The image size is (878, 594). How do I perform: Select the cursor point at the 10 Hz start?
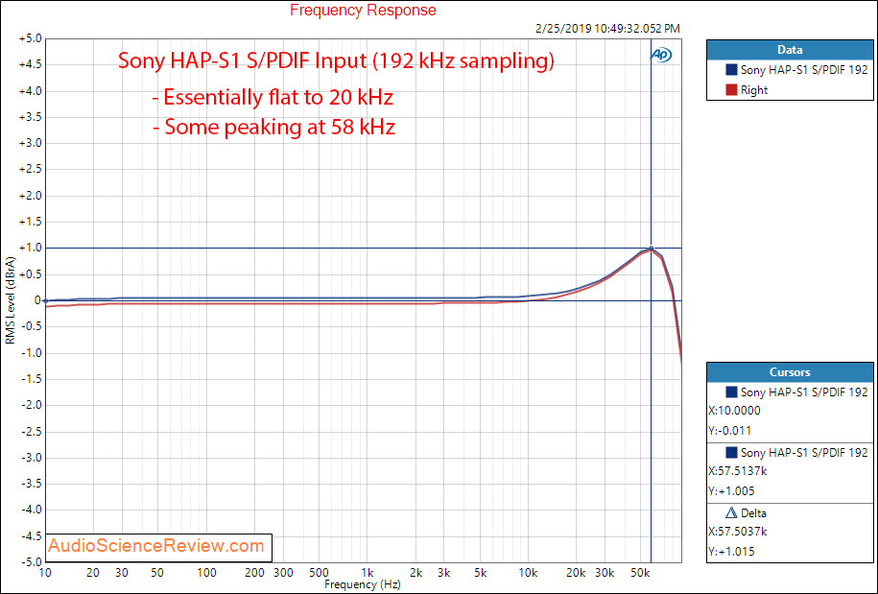[x=45, y=300]
